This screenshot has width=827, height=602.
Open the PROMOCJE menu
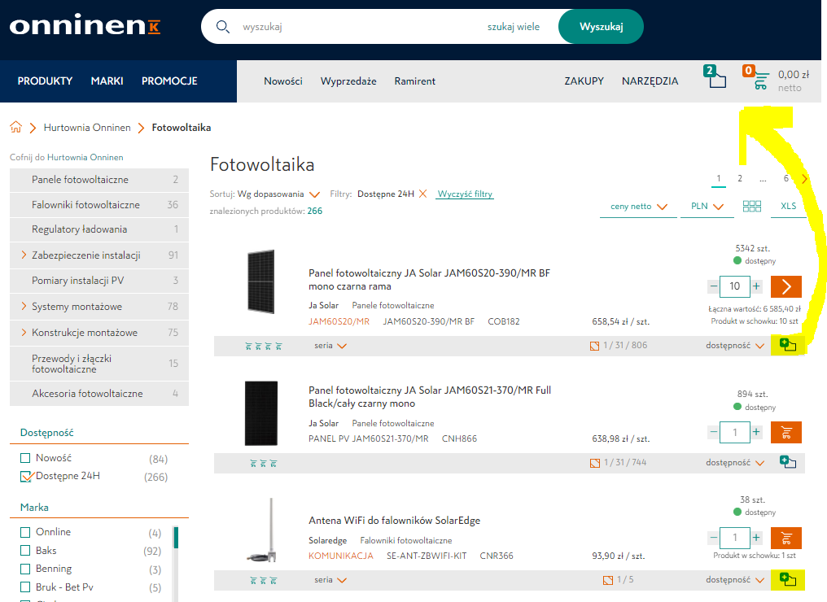[169, 81]
